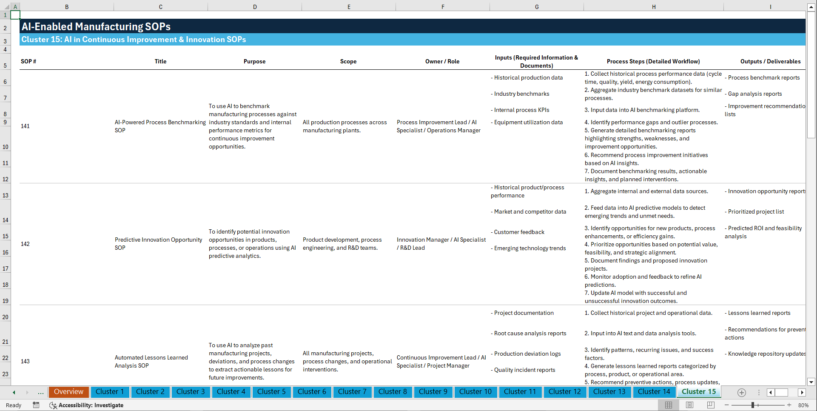The image size is (817, 411).
Task: Click the left sheet navigation arrow
Action: 13,392
